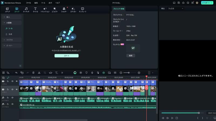Toggle the green snapping icon in toolbar
Viewport: 216px width, 121px height.
[x=104, y=73]
